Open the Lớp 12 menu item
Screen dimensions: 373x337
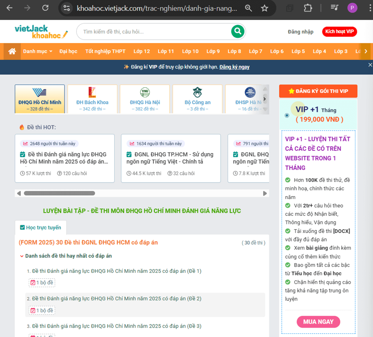141,51
